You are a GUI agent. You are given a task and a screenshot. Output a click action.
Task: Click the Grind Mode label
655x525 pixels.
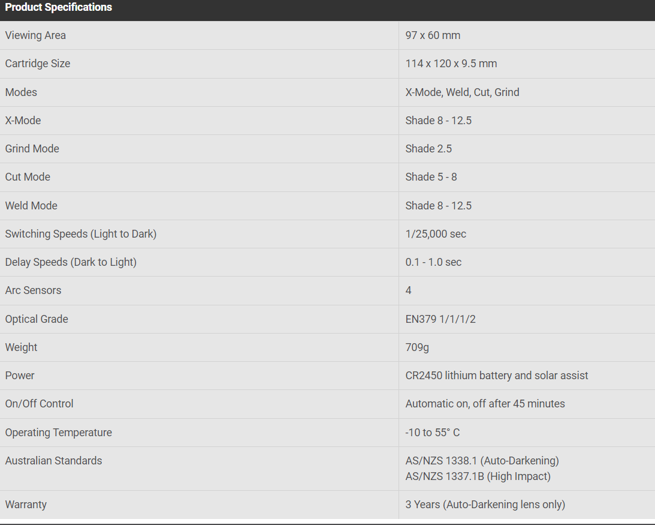32,149
